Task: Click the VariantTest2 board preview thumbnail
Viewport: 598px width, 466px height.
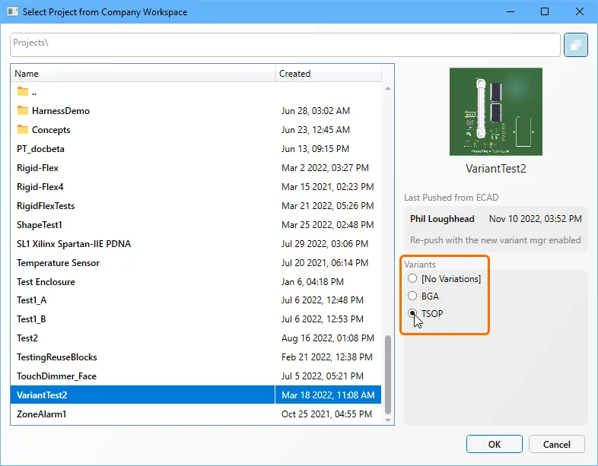Action: pyautogui.click(x=496, y=112)
